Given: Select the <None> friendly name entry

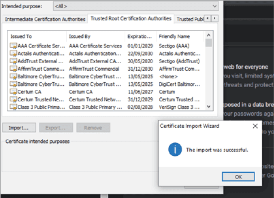Looking at the screenshot, I should (168, 77).
